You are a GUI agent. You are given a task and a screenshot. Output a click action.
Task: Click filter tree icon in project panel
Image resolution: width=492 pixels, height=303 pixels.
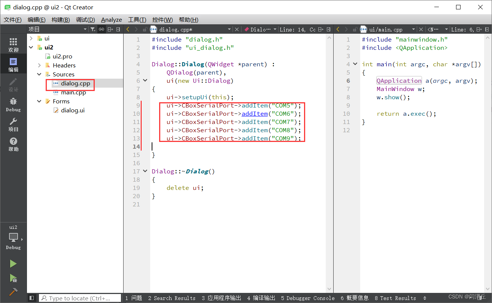[92, 29]
